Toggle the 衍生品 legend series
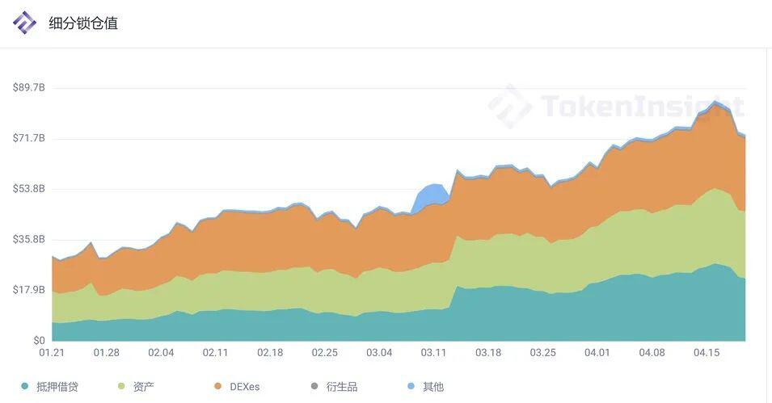The width and height of the screenshot is (772, 403). 334,387
